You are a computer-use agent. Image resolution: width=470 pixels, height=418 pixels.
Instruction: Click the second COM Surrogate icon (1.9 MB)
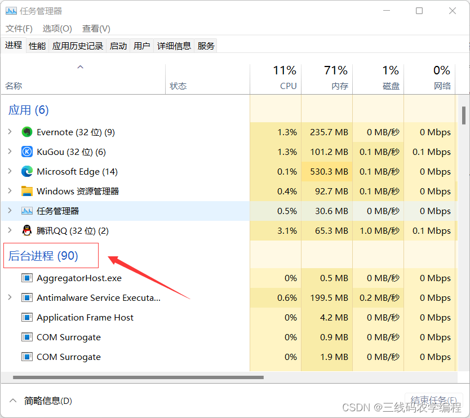click(x=27, y=357)
